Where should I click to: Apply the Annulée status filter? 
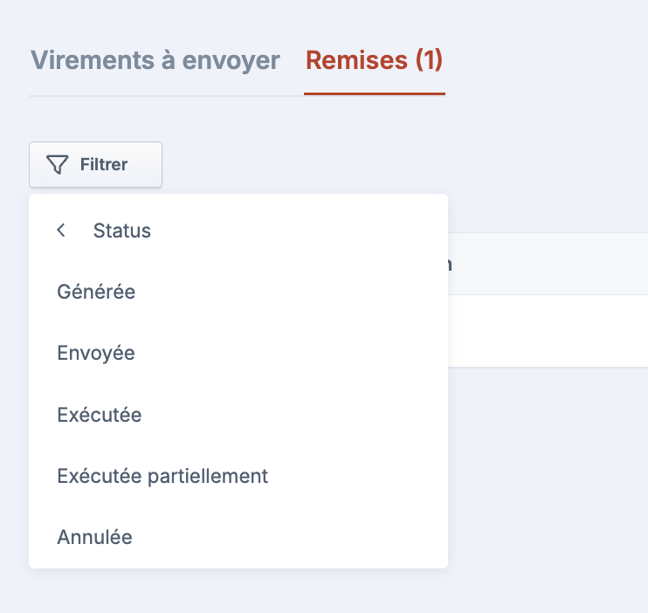coord(94,537)
